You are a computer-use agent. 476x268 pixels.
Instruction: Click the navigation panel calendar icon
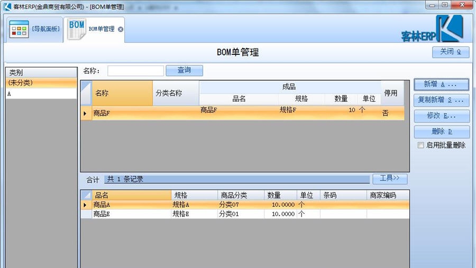[19, 29]
